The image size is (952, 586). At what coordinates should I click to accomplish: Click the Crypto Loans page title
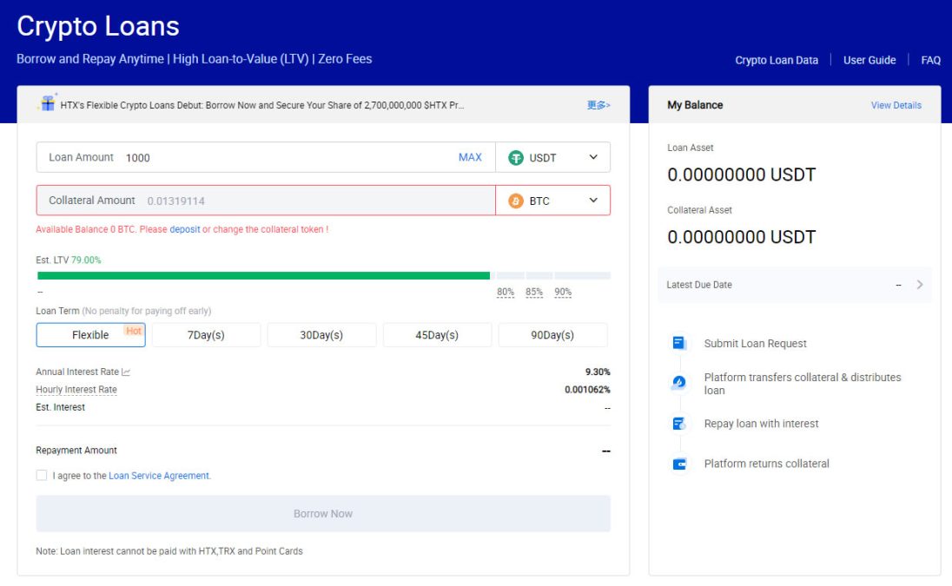coord(98,26)
